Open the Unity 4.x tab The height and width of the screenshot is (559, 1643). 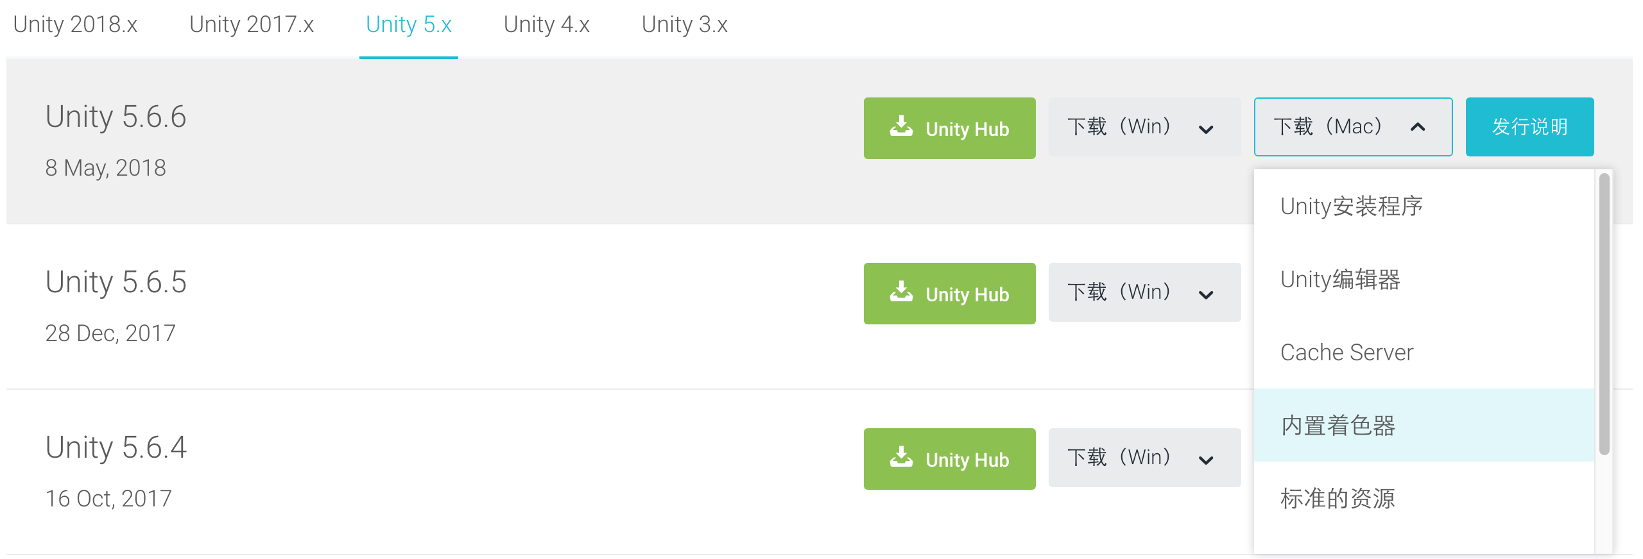[546, 26]
